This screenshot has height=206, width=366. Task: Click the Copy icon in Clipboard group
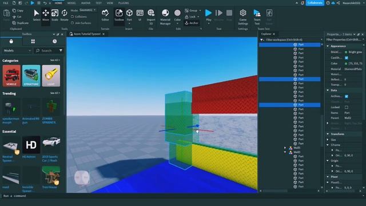(14, 10)
